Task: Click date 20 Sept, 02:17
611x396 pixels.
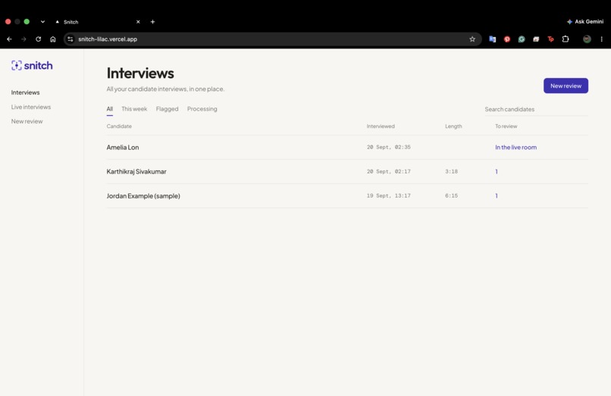Action: point(388,171)
